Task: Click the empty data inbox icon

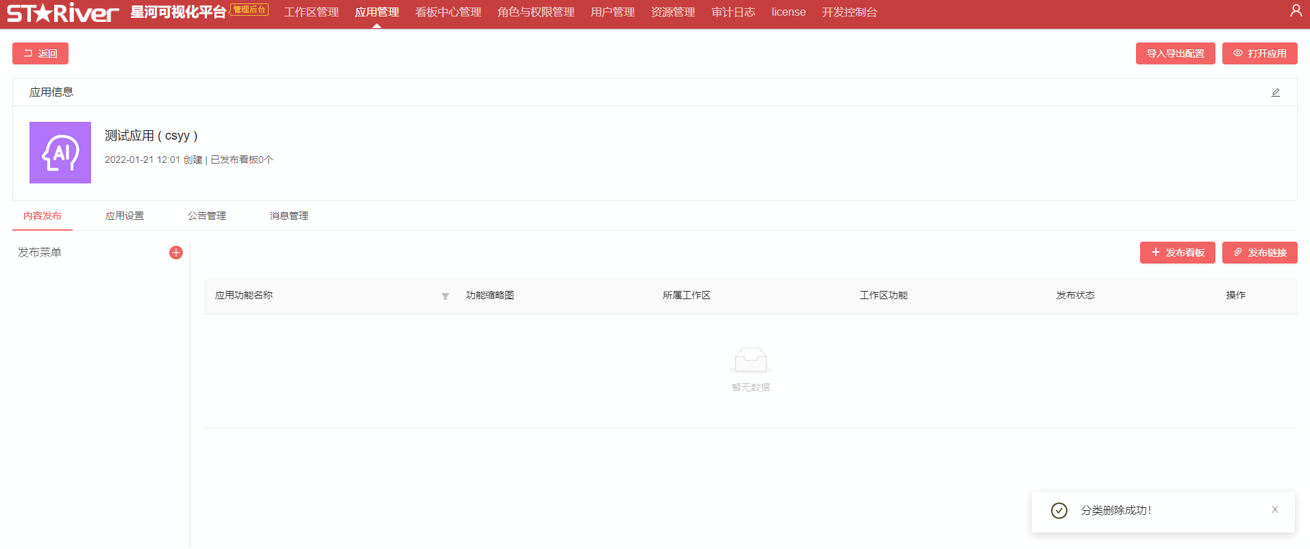Action: point(750,359)
